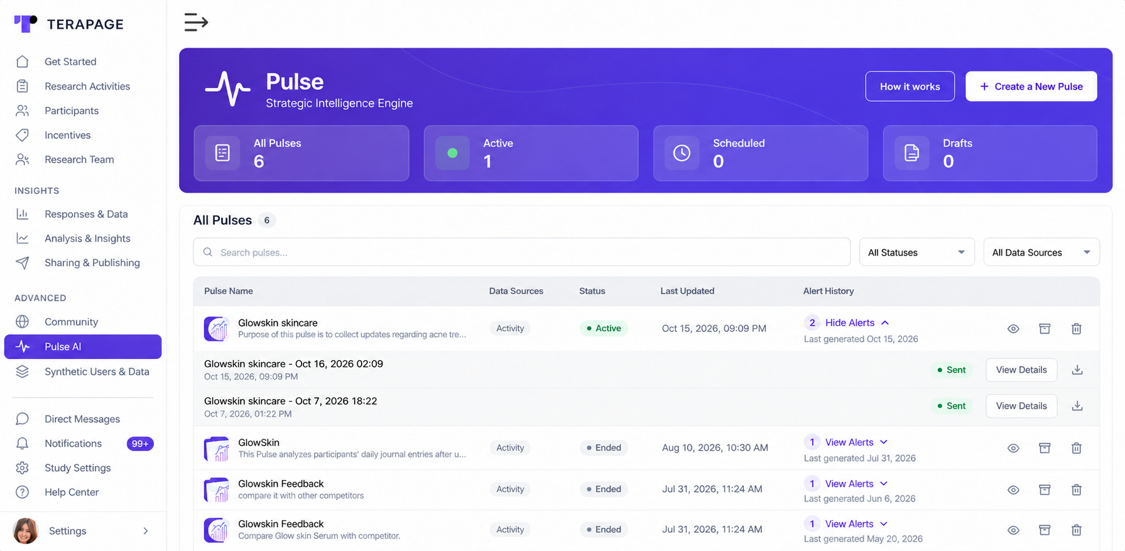
Task: Click Create a New Pulse
Action: coord(1031,87)
